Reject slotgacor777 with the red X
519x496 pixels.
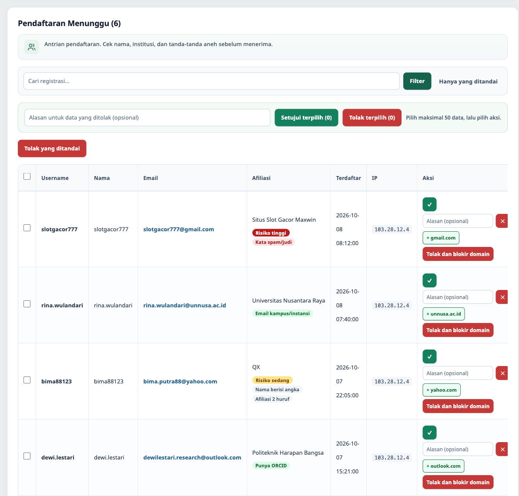[x=502, y=221]
